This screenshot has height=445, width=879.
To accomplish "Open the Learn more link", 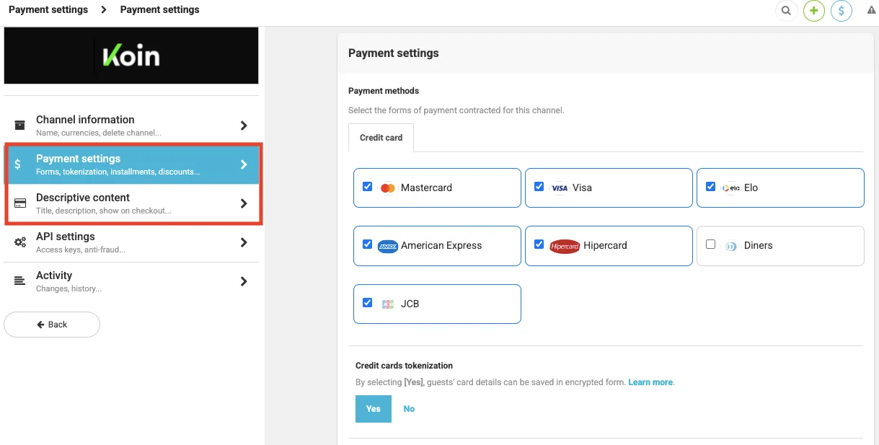I will (650, 382).
